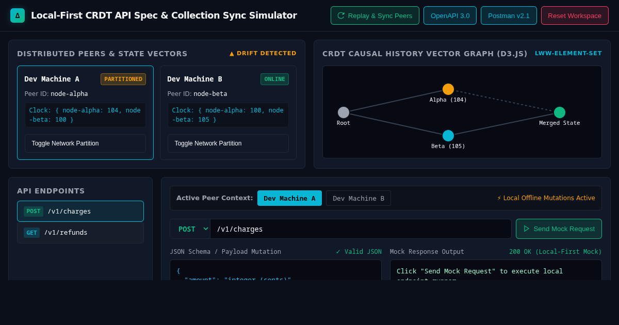619x325 pixels.
Task: Toggle Network Partition for Dev Machine B
Action: pyautogui.click(x=229, y=143)
